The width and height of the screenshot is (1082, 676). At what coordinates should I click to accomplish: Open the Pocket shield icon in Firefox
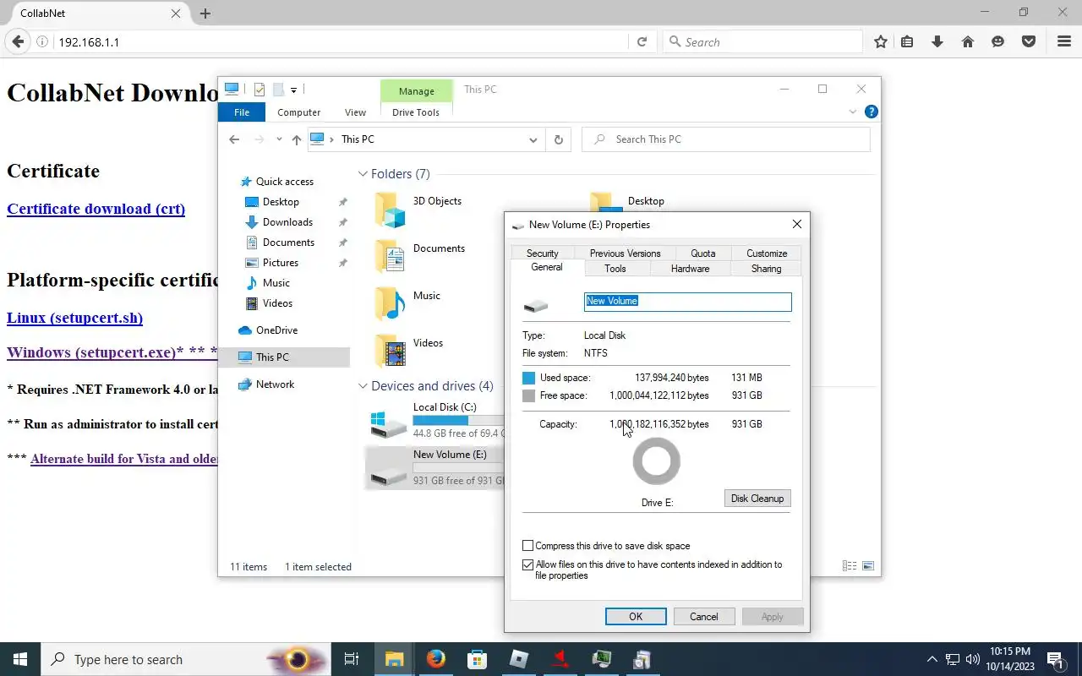(x=1029, y=41)
